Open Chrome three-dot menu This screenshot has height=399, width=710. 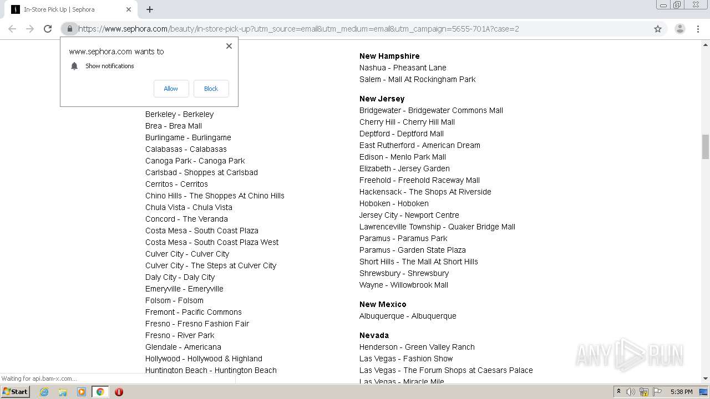pyautogui.click(x=698, y=29)
